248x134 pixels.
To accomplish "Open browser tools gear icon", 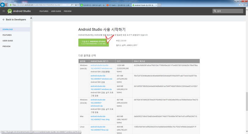I will click(x=246, y=5).
